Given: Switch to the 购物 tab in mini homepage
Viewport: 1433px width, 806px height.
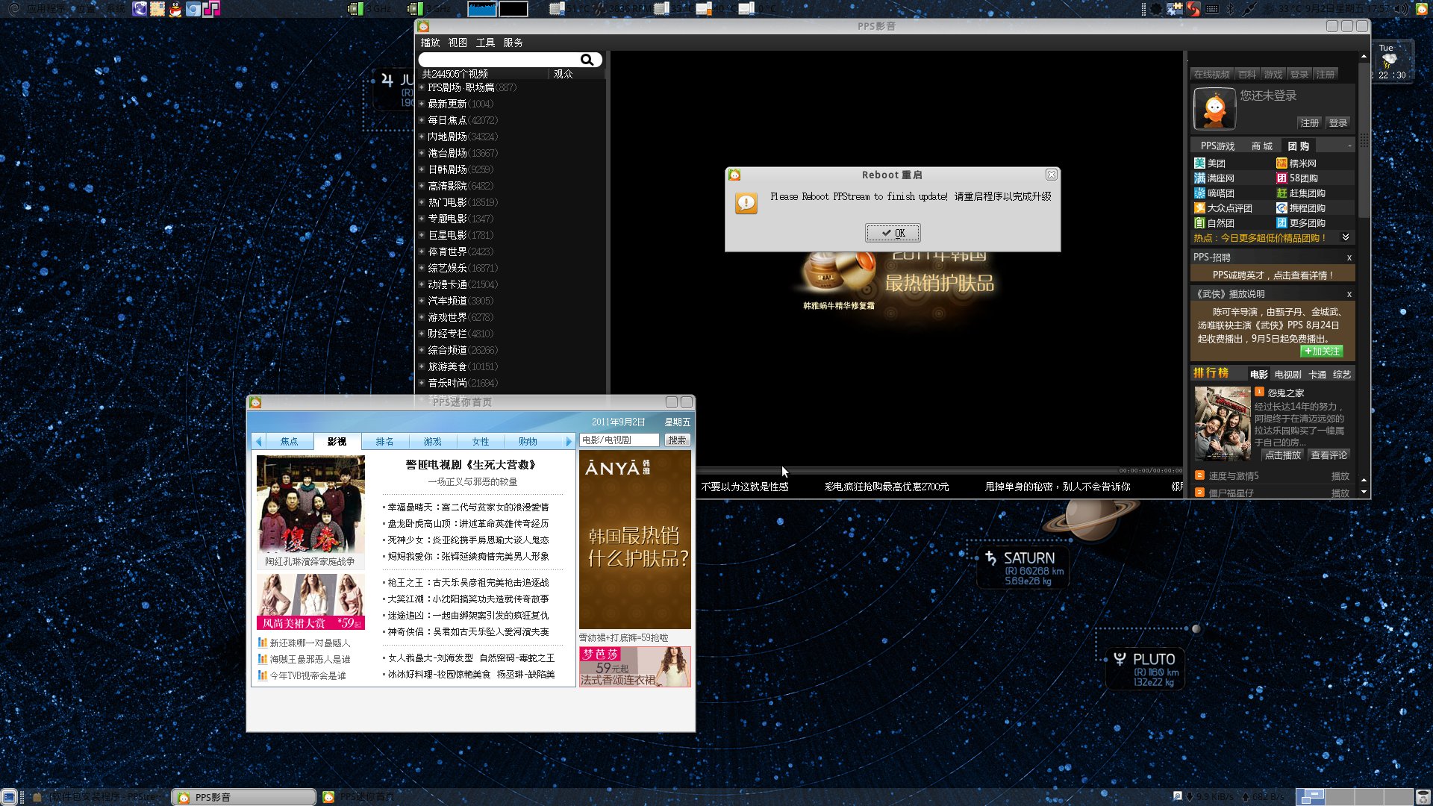Looking at the screenshot, I should point(528,442).
